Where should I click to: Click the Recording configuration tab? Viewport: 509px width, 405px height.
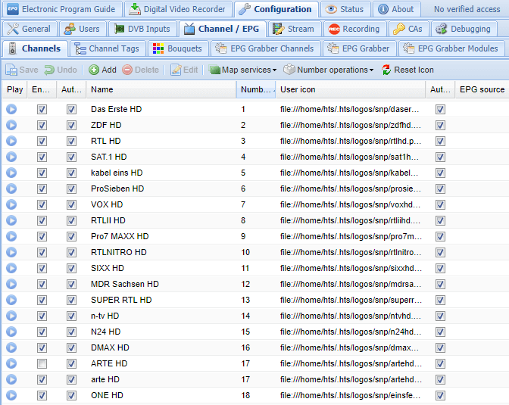pyautogui.click(x=354, y=29)
